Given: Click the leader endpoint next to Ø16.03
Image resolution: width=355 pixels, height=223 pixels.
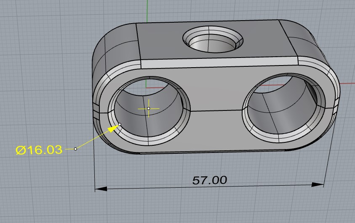Looking at the screenshot, I should click(76, 149).
